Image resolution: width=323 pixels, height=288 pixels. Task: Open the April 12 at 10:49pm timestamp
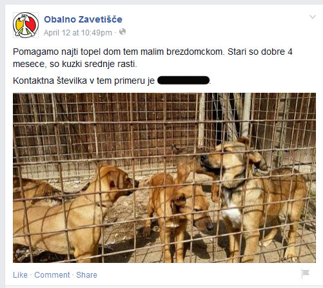coord(78,33)
